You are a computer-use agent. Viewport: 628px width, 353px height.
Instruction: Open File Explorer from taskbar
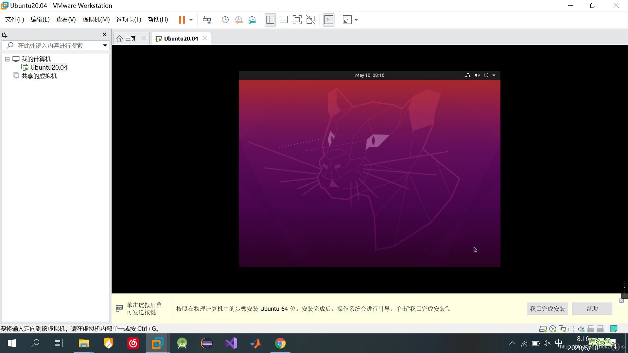click(84, 343)
